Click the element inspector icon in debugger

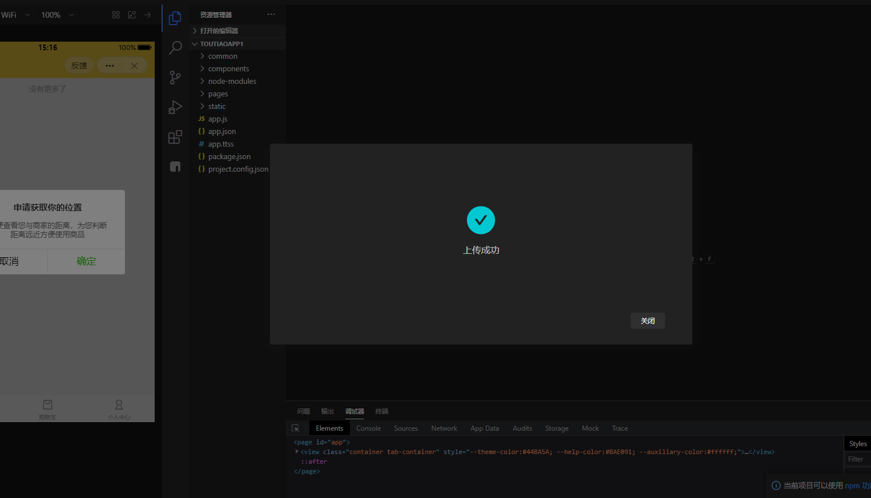(296, 428)
